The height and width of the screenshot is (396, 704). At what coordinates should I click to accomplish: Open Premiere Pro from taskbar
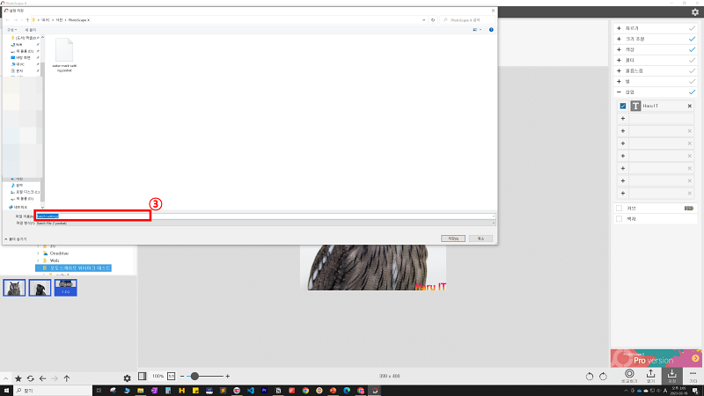[x=264, y=391]
